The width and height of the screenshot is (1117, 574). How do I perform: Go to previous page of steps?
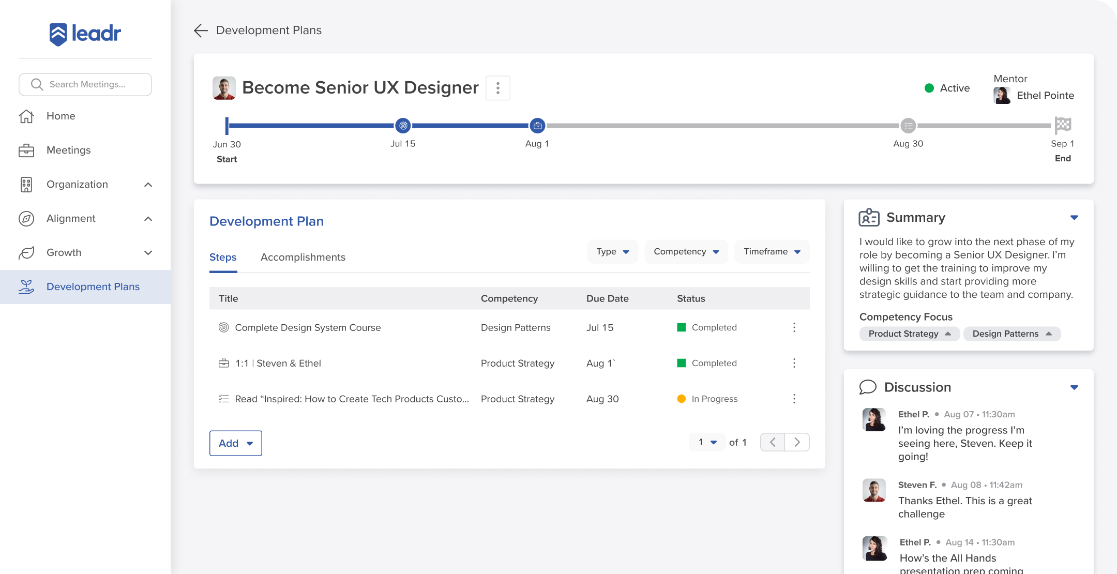(773, 442)
